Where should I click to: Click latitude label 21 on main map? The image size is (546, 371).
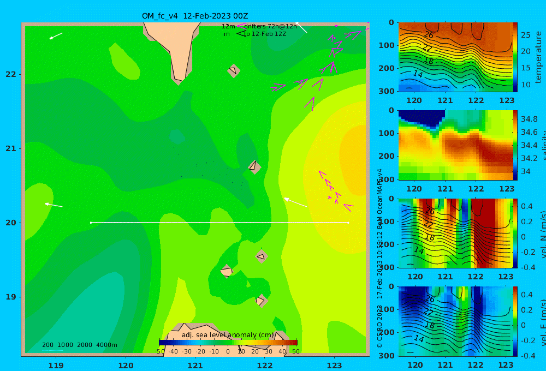pos(11,148)
